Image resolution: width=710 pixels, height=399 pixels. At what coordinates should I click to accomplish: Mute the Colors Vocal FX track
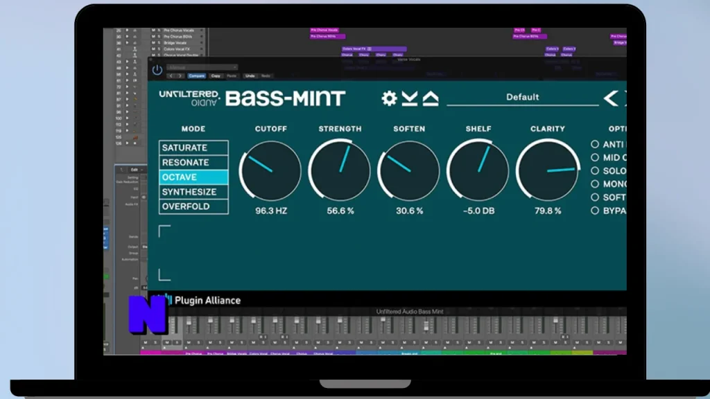153,49
